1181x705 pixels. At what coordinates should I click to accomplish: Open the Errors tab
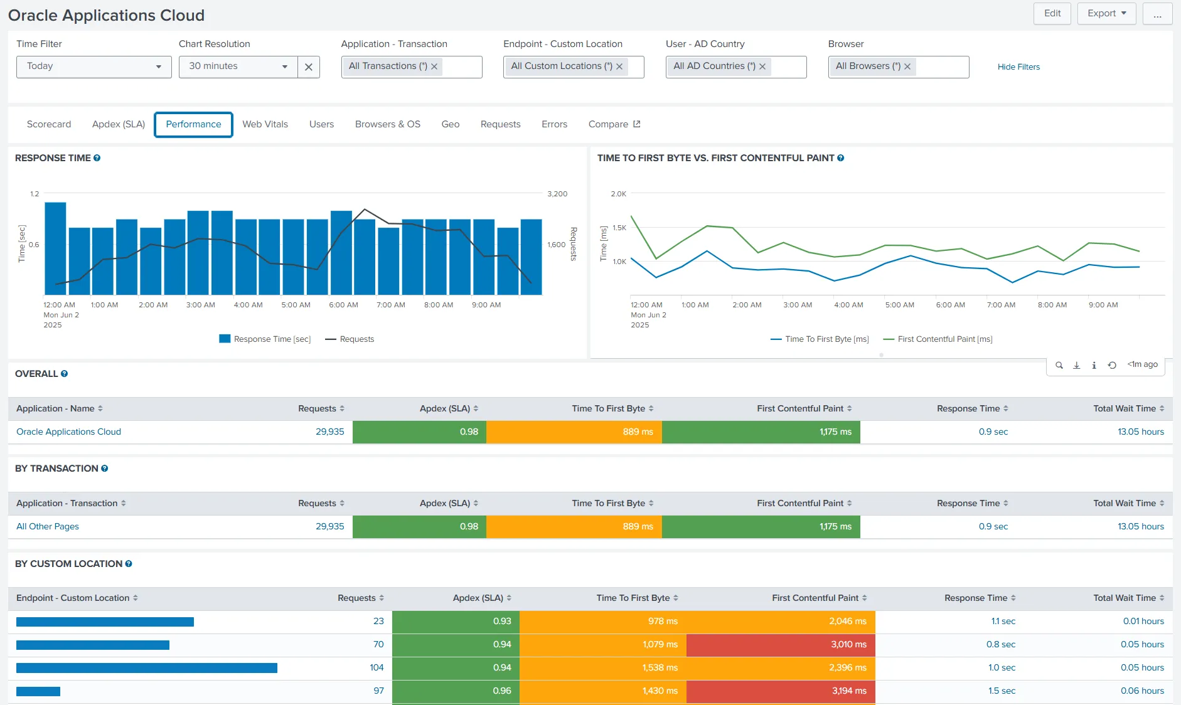(x=555, y=124)
